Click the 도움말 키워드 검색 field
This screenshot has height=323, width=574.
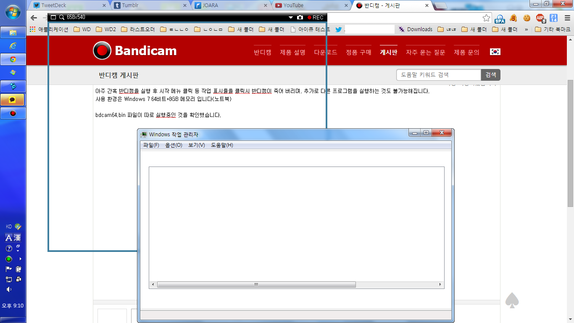click(439, 75)
